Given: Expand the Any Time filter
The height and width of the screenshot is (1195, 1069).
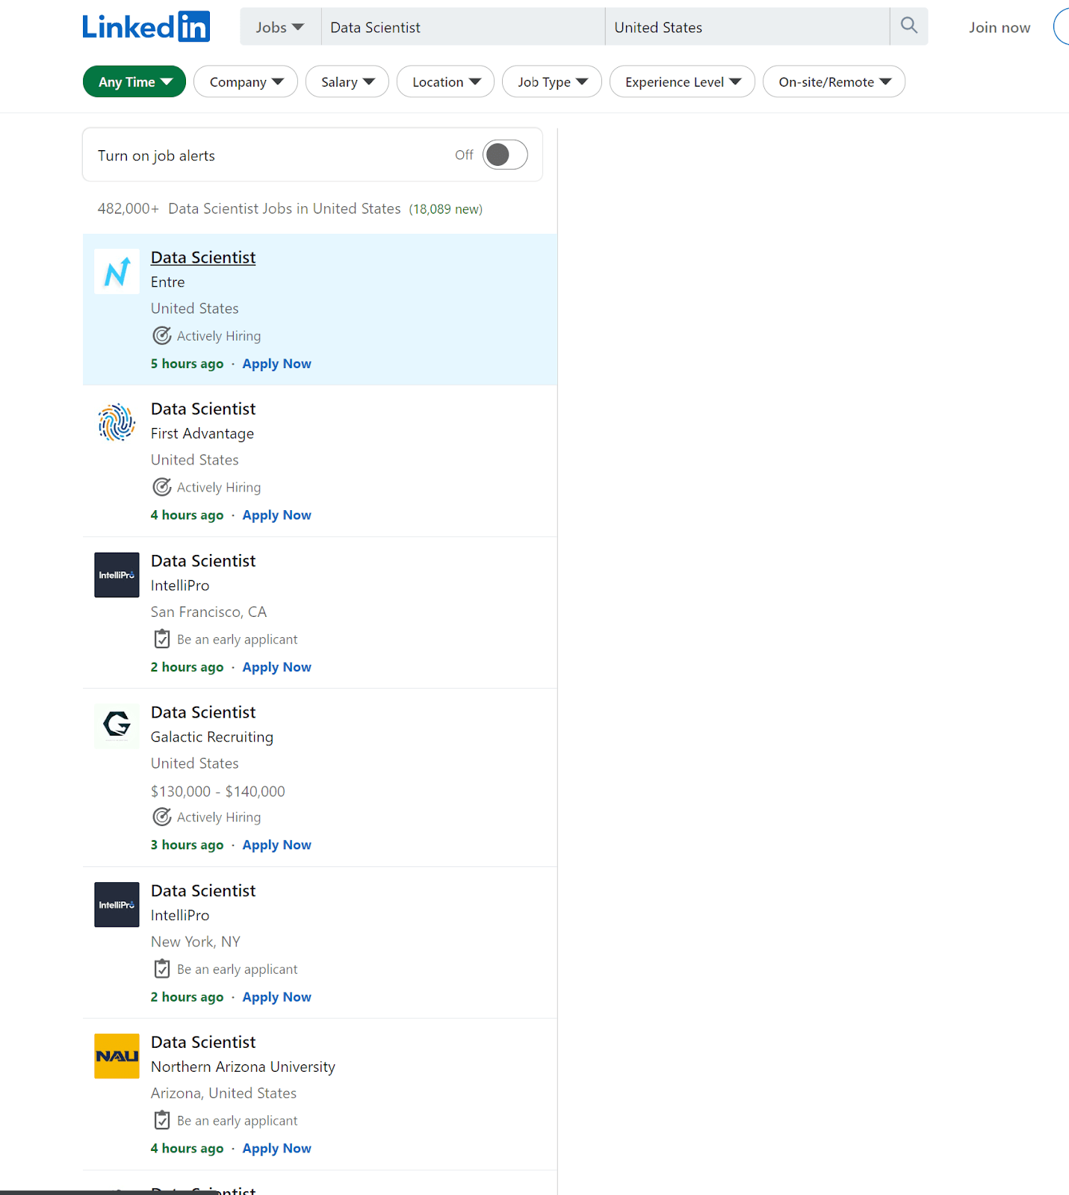Looking at the screenshot, I should [134, 81].
